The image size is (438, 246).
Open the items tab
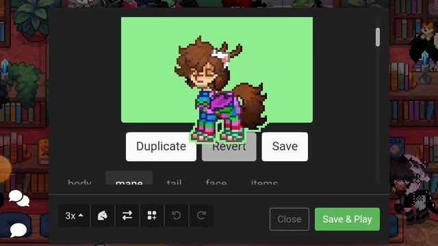(264, 182)
